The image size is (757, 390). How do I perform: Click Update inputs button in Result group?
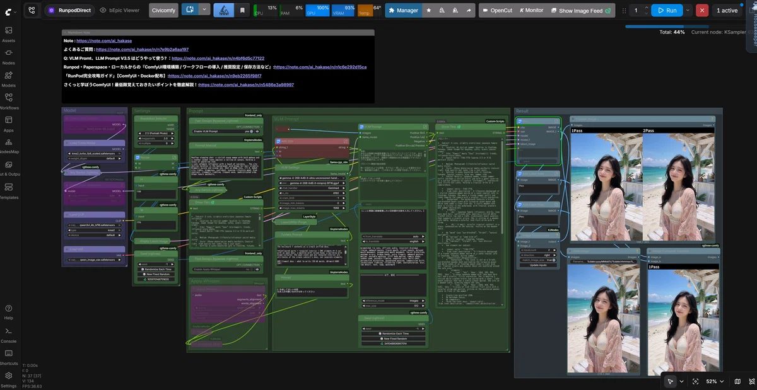[x=538, y=265]
